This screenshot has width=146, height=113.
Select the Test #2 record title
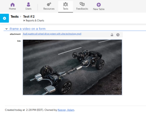[x=29, y=17]
